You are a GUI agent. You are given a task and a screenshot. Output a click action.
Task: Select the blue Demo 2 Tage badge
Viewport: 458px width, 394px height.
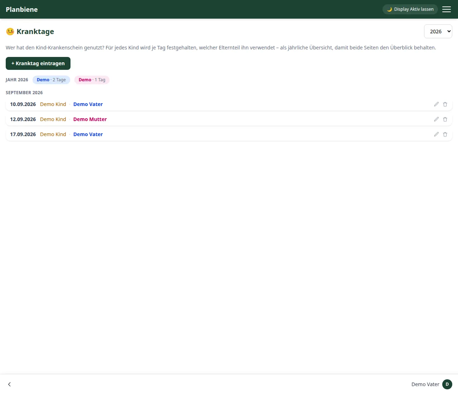point(51,80)
